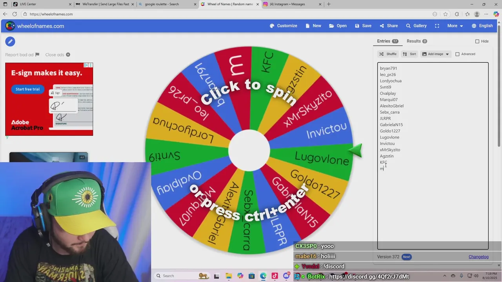
Task: Change language from English
Action: [x=482, y=26]
